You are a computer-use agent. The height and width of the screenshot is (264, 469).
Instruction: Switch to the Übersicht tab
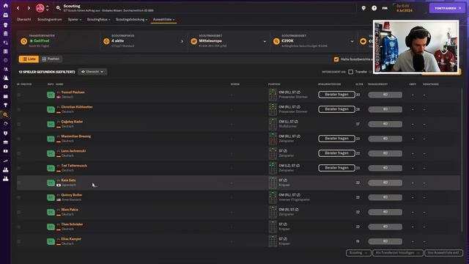point(23,20)
